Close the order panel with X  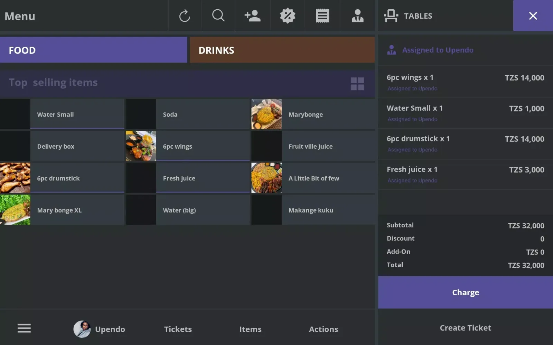pyautogui.click(x=533, y=16)
